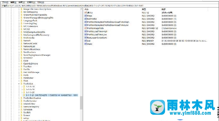Select the Ports key
This screenshot has width=219, height=121.
26,75
